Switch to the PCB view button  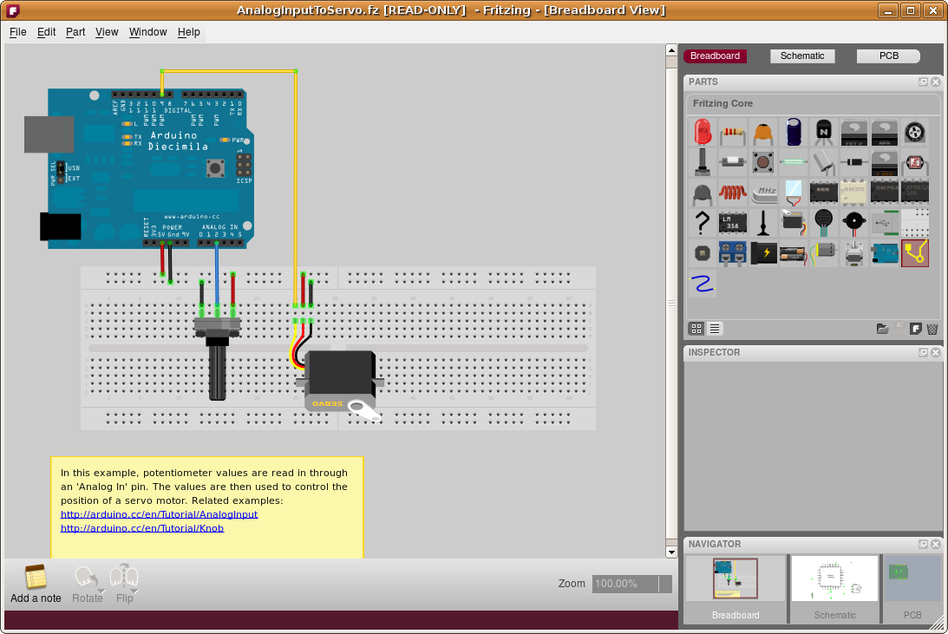pyautogui.click(x=888, y=56)
